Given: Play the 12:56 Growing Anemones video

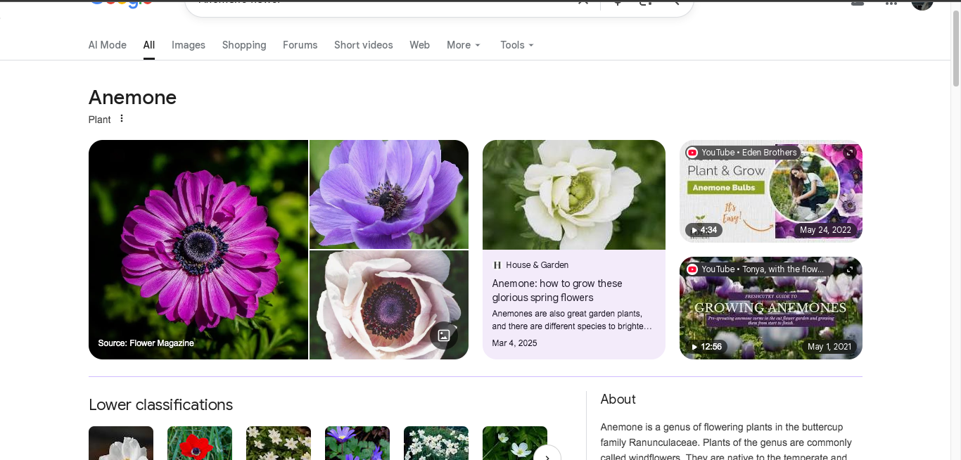Looking at the screenshot, I should pyautogui.click(x=706, y=347).
